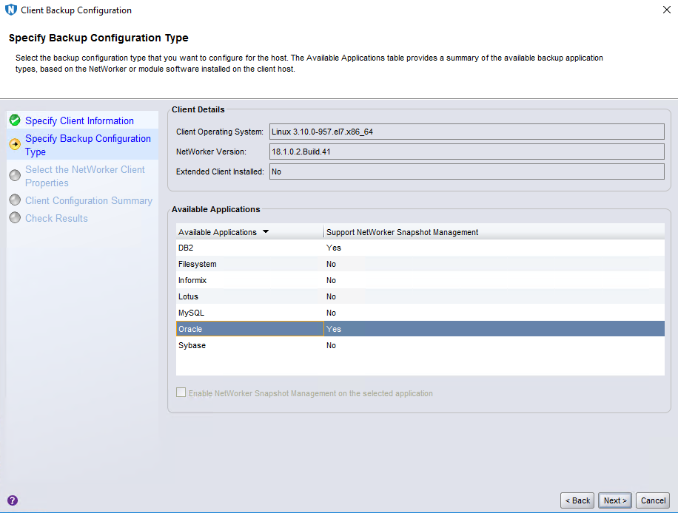Viewport: 678px width, 513px height.
Task: Click the yellow arrow current step icon
Action: [15, 145]
